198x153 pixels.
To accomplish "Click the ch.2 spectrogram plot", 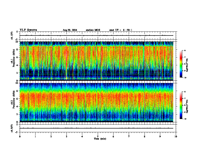I will click(x=96, y=102).
